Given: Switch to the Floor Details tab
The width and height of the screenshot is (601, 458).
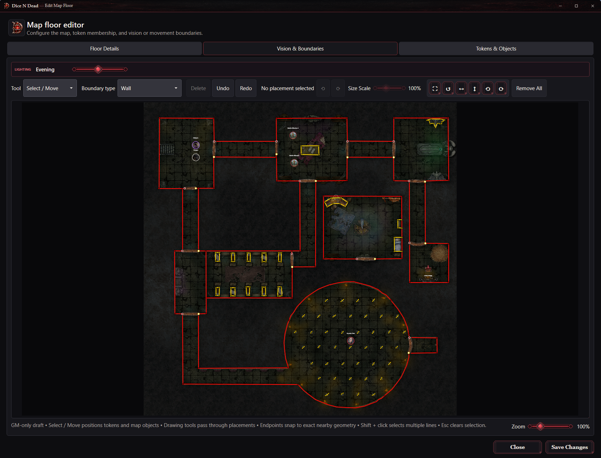Looking at the screenshot, I should [x=104, y=49].
